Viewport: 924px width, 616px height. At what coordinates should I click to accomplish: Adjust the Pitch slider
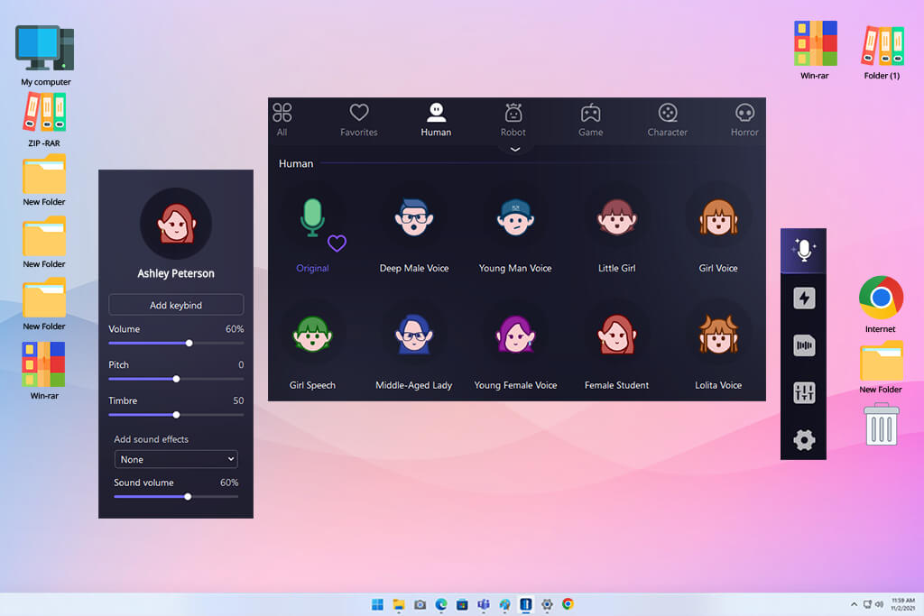[176, 379]
